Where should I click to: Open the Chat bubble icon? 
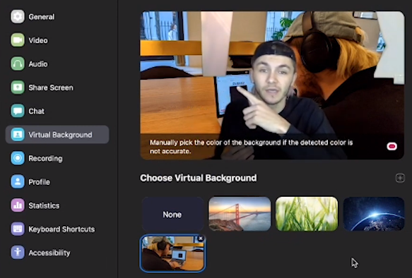tap(18, 111)
